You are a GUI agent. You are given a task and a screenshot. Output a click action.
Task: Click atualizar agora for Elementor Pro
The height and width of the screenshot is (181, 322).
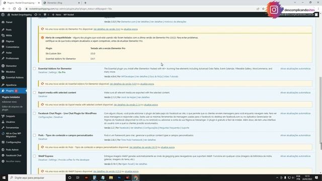[131, 29]
